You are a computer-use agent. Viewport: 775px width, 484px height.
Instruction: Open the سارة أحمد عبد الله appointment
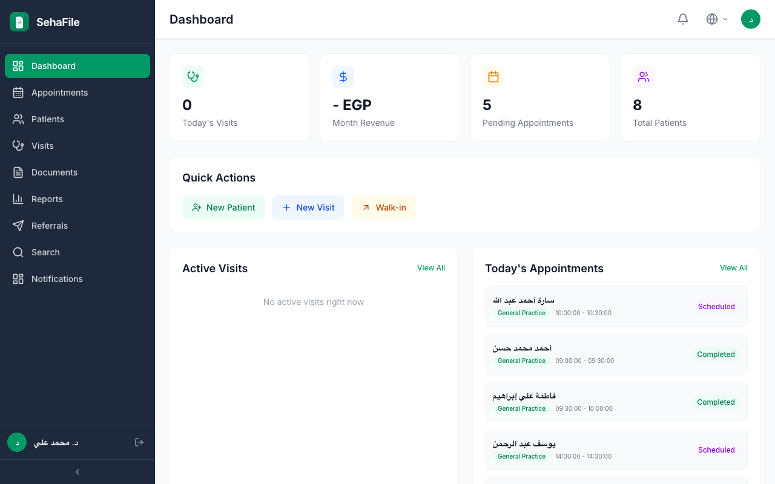(x=616, y=307)
